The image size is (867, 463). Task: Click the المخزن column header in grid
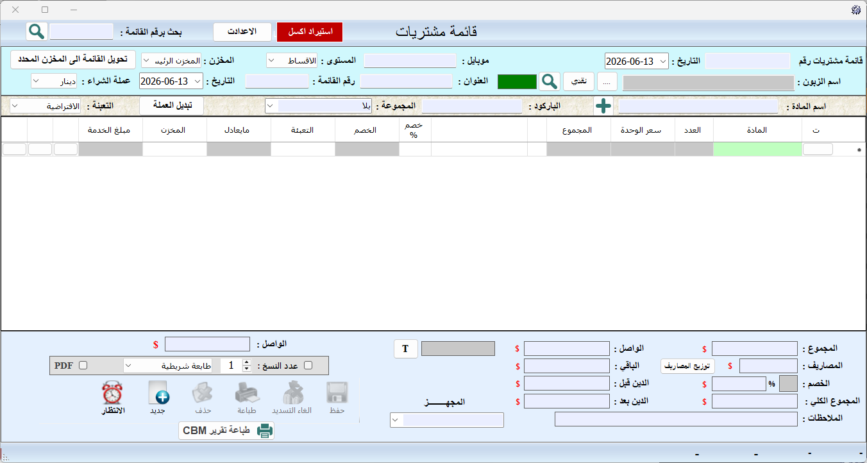(174, 130)
